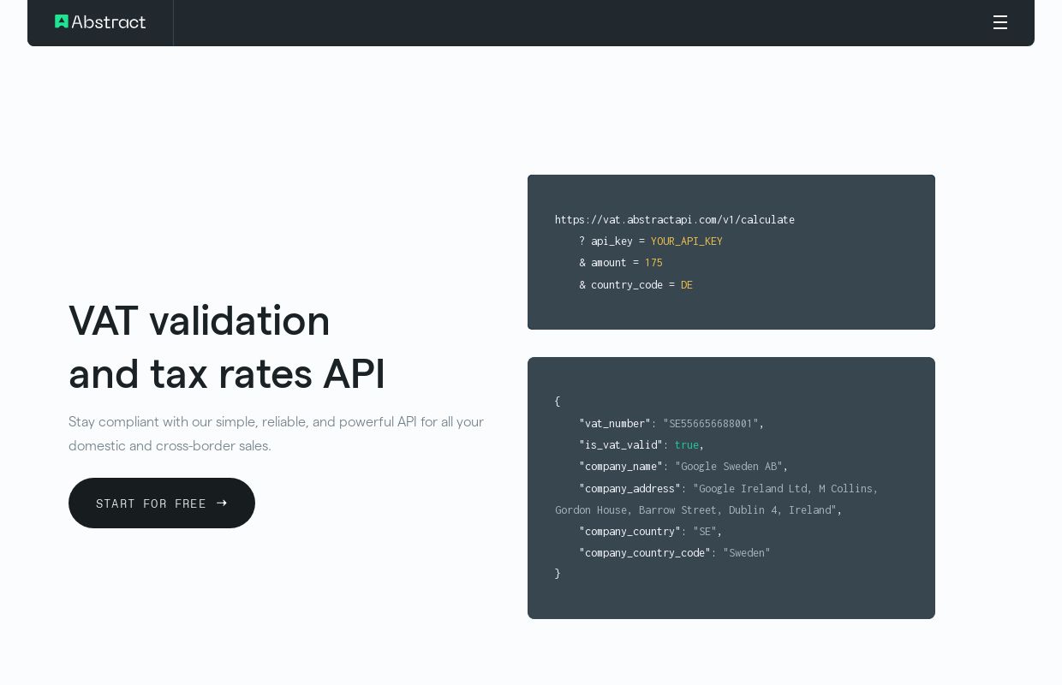
Task: Click the "company_address" key
Action: 629,489
